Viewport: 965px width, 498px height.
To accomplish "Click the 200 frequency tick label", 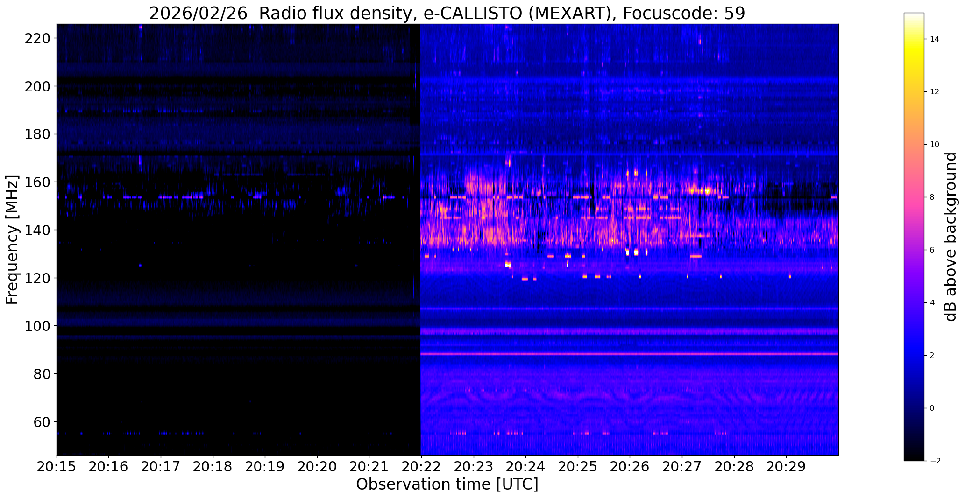I will coord(36,86).
